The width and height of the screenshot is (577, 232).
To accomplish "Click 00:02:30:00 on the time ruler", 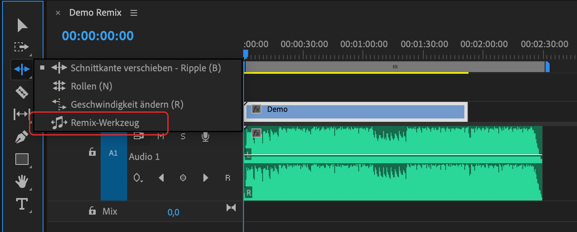I will click(x=544, y=44).
